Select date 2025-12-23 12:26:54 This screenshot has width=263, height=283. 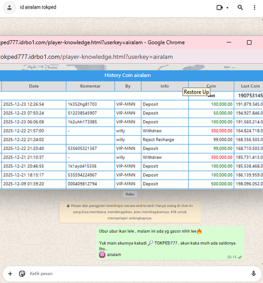[24, 104]
